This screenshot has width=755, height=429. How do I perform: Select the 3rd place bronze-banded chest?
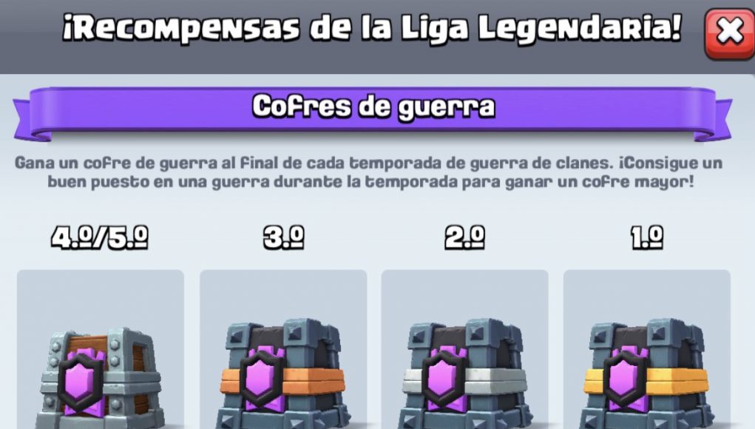[x=283, y=373]
